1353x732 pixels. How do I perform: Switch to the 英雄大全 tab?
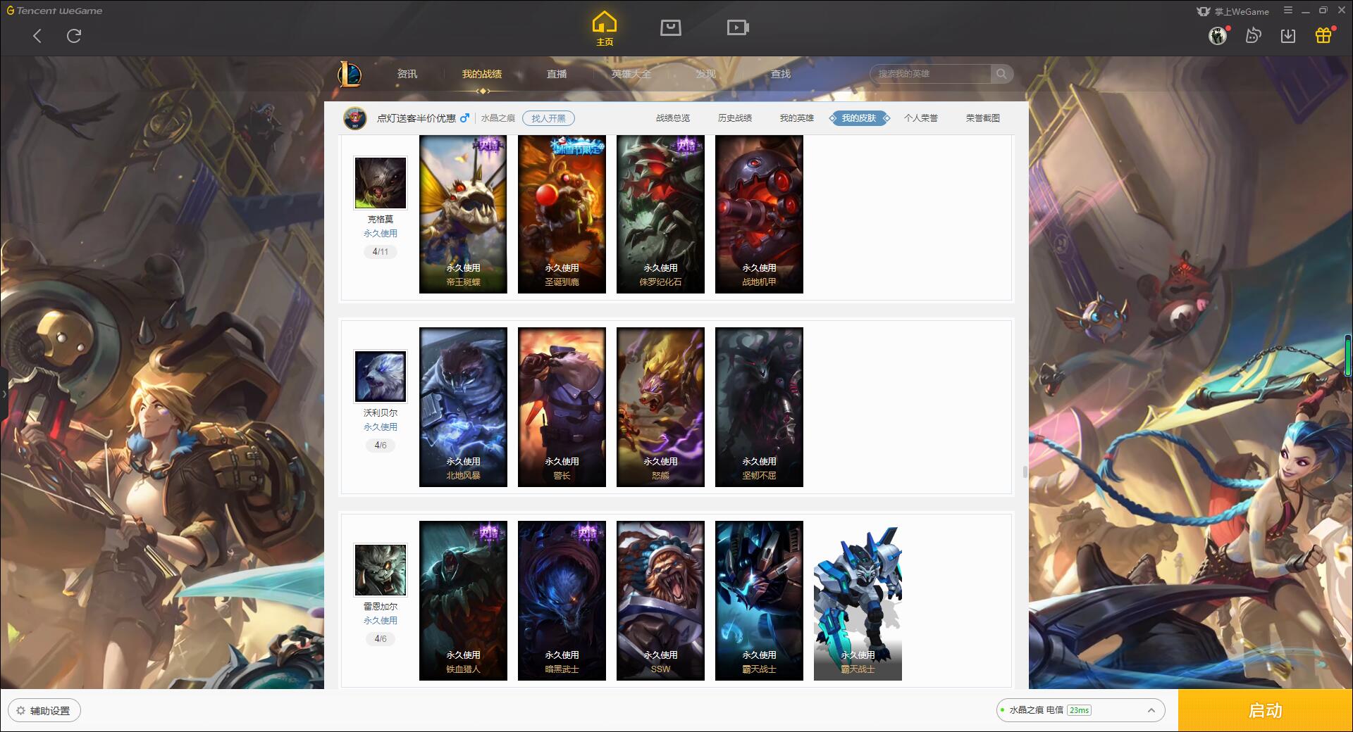(x=631, y=74)
